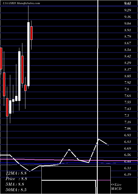Click the 6.81 price axis value
Screen dimensions: 138x194
pyautogui.click(x=128, y=142)
